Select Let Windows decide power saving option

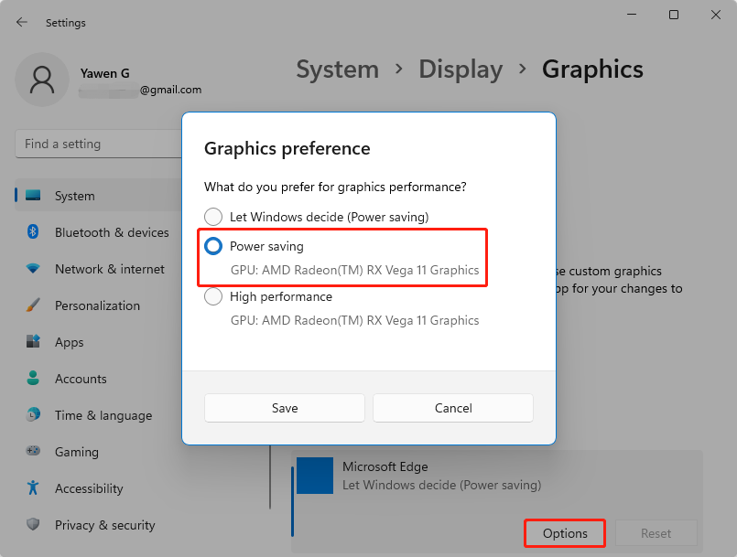point(213,217)
